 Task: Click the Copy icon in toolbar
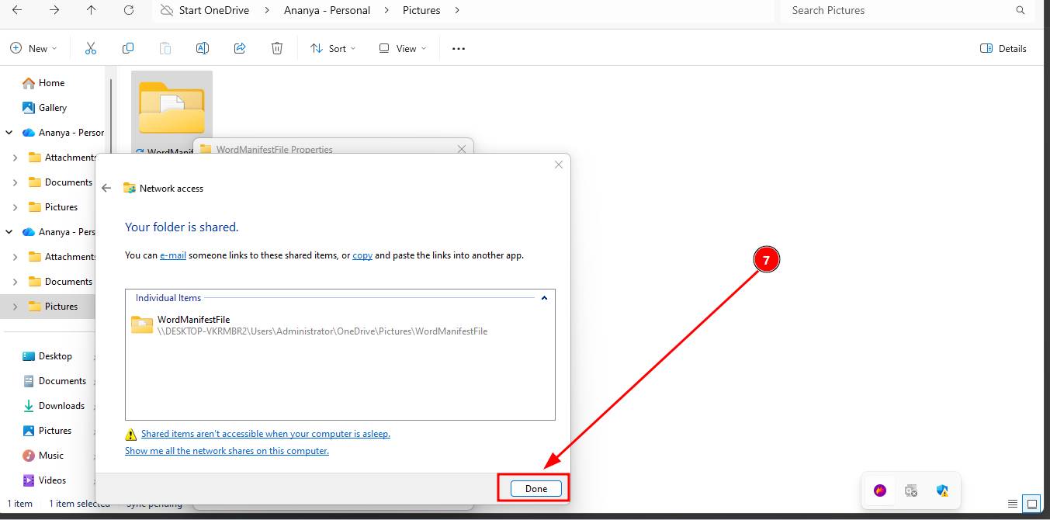[x=128, y=48]
